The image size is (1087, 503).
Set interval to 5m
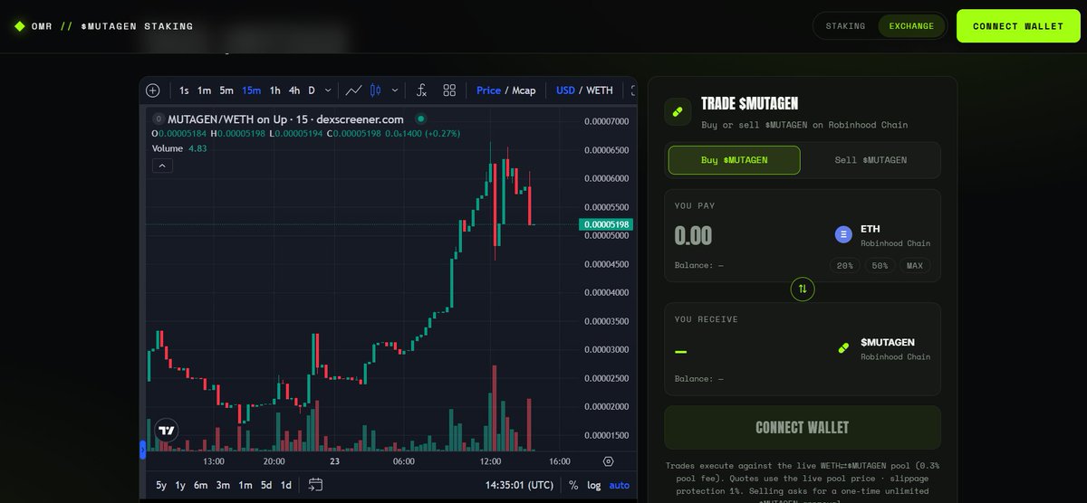[226, 90]
